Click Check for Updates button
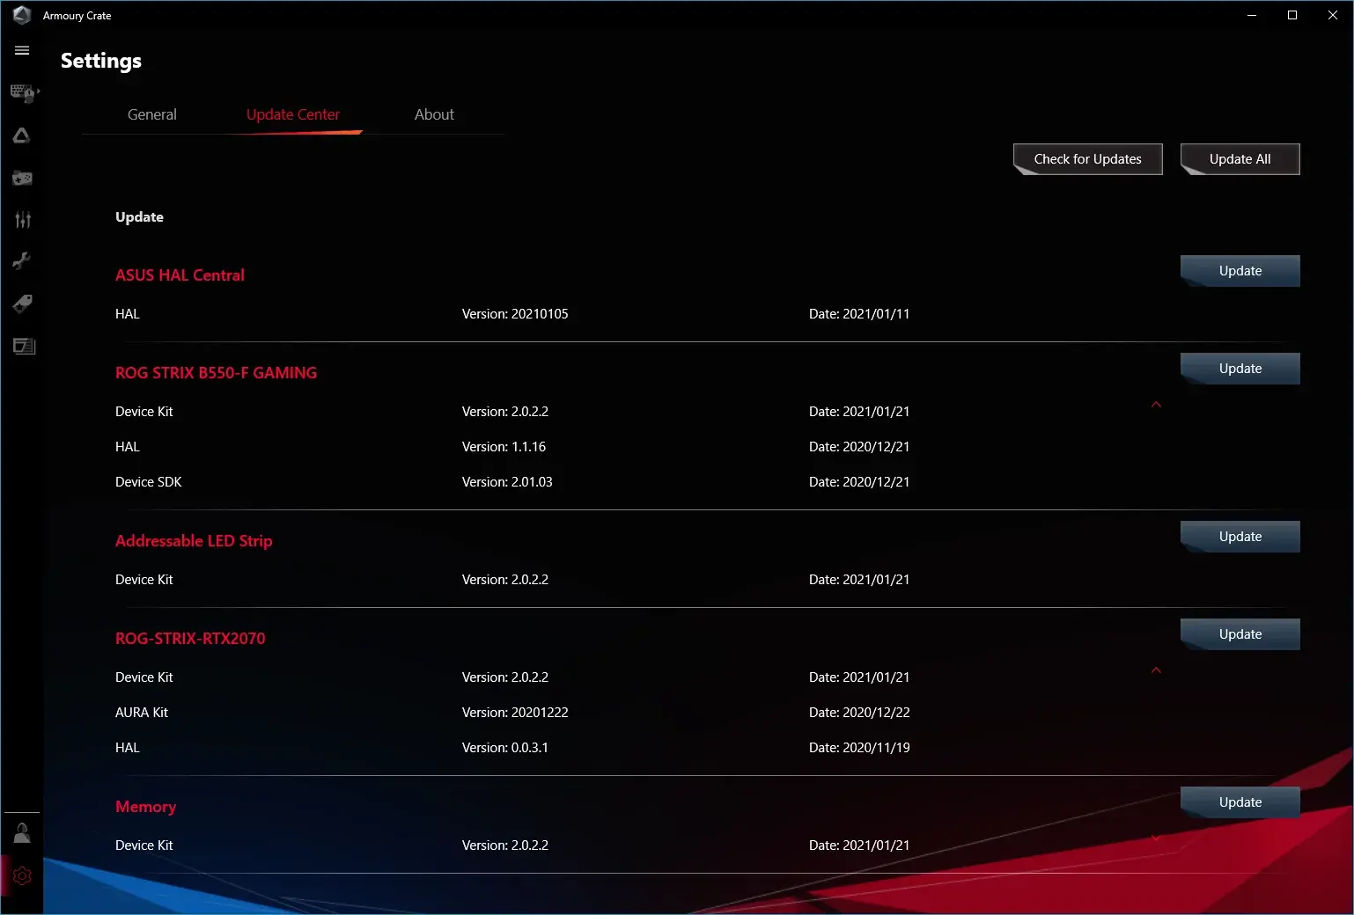This screenshot has height=915, width=1354. point(1087,159)
